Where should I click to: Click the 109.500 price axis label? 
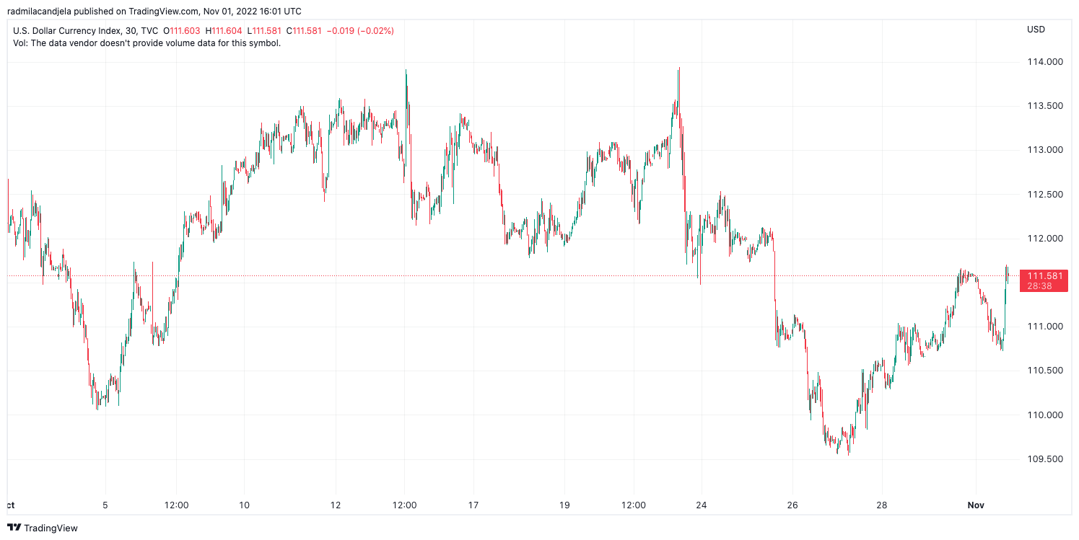[x=1045, y=459]
